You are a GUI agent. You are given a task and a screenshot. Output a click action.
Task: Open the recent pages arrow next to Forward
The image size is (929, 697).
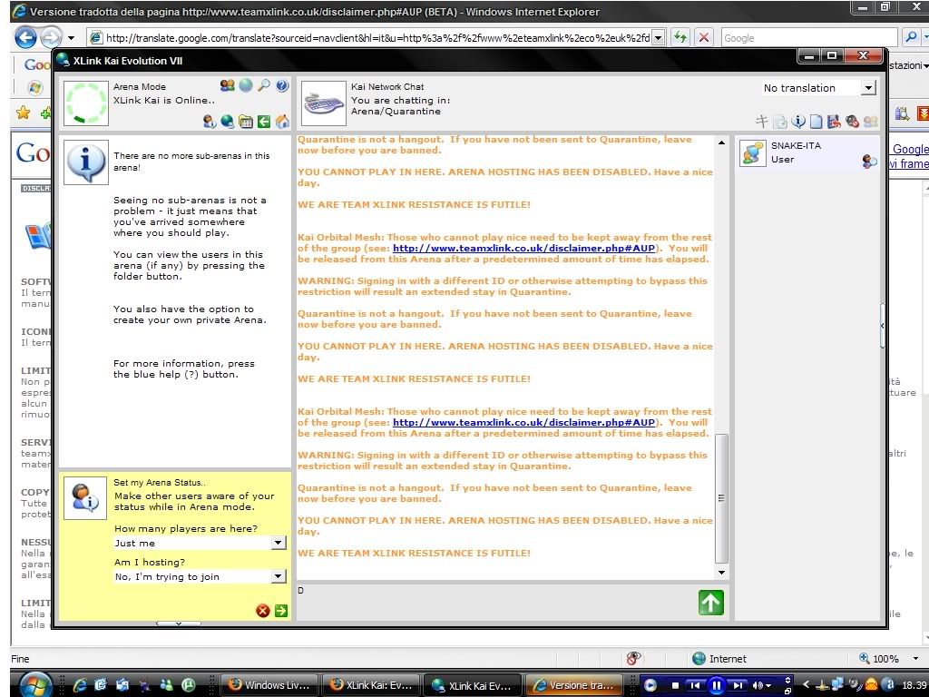coord(71,38)
